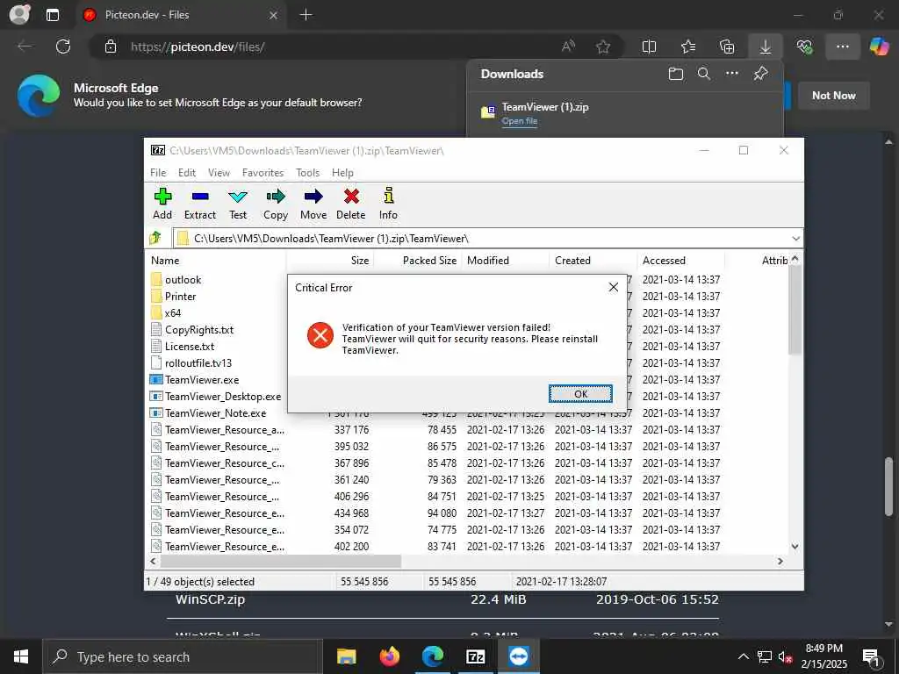Click the Move toolbar icon

(x=313, y=204)
